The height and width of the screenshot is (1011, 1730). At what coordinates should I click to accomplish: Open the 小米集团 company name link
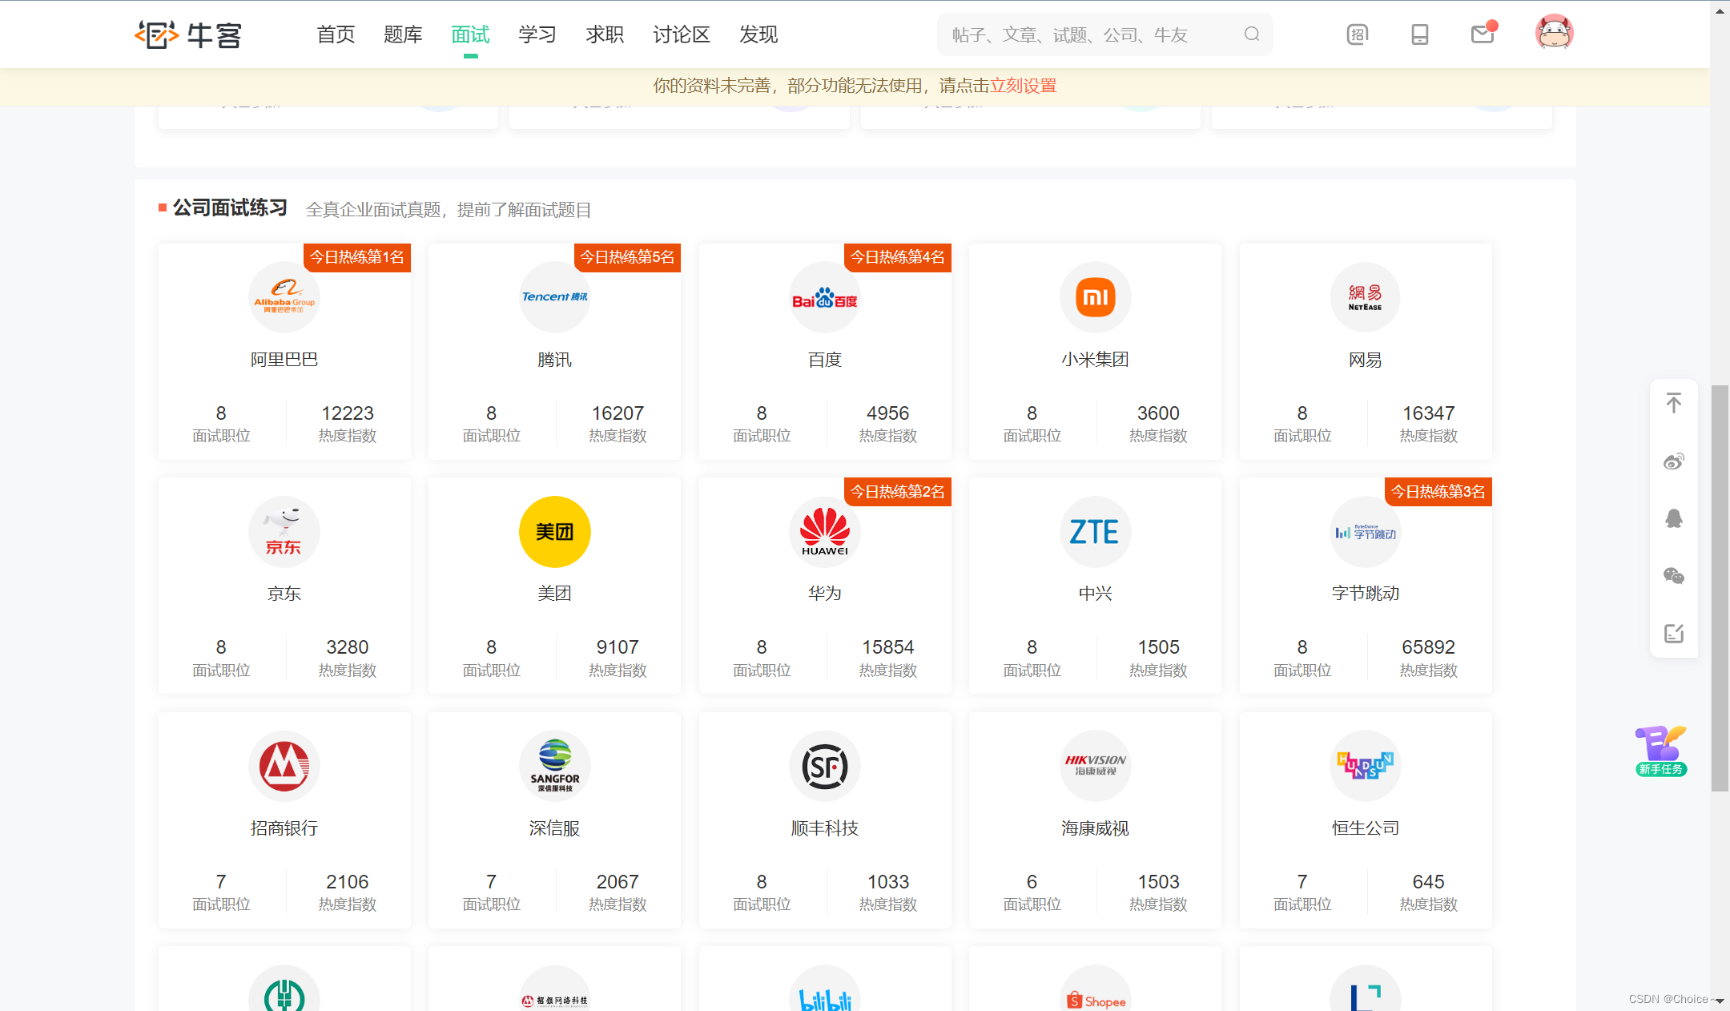click(1096, 360)
